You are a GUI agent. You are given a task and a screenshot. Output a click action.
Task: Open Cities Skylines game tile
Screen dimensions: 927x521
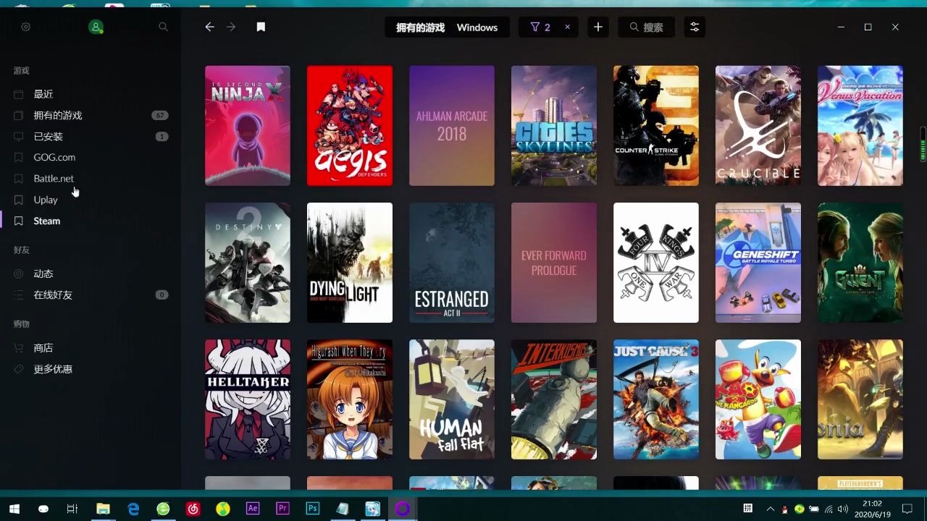[x=554, y=126]
